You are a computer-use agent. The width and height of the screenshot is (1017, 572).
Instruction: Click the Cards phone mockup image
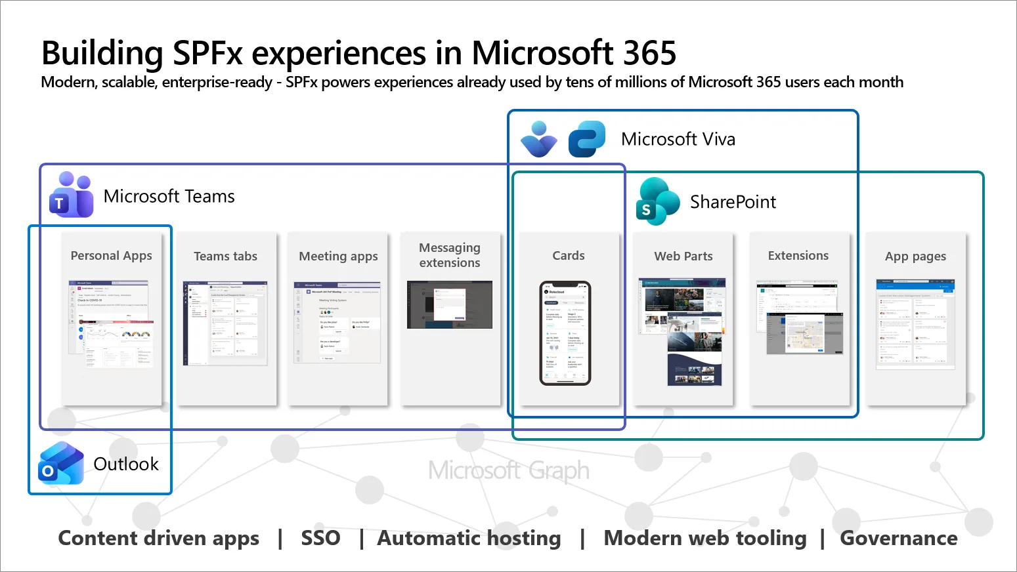565,333
